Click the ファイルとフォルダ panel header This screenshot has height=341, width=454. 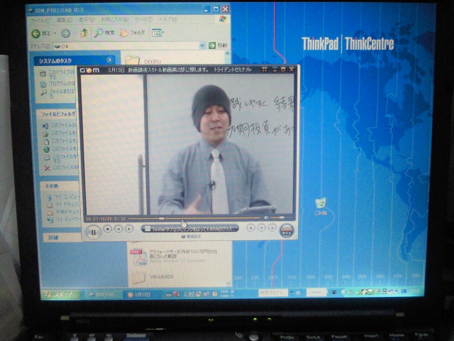pos(58,114)
